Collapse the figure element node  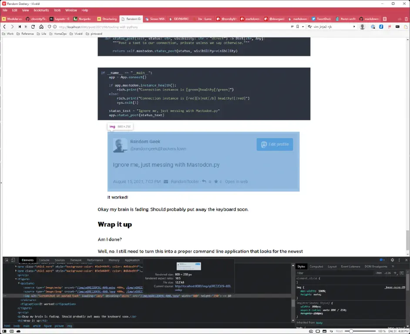coord(16,279)
